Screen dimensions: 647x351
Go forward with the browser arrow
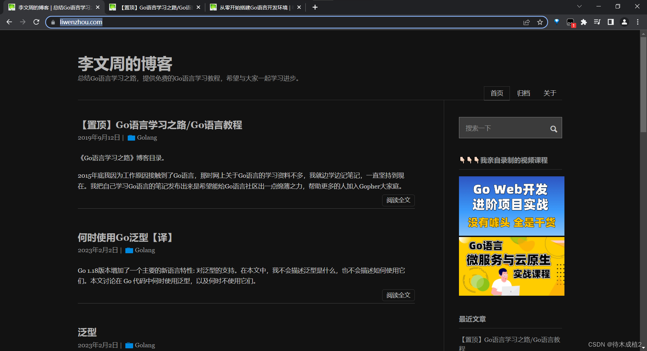click(23, 22)
